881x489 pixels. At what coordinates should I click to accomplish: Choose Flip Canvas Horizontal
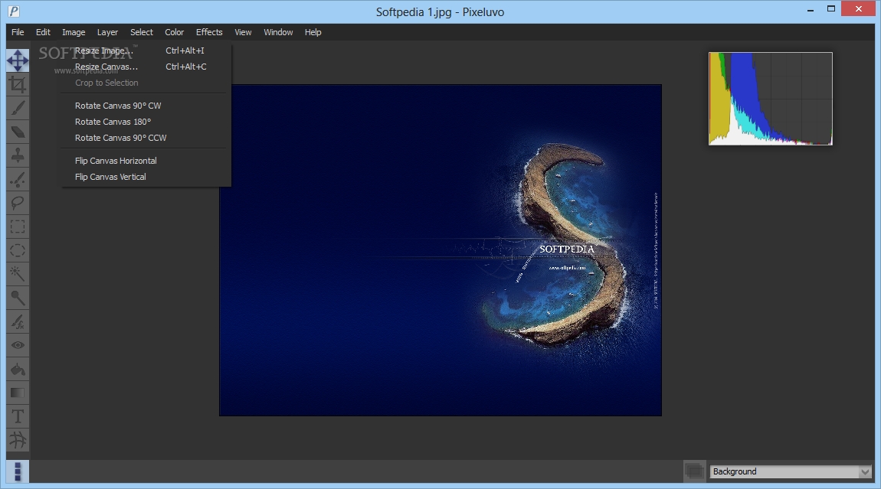point(146,161)
